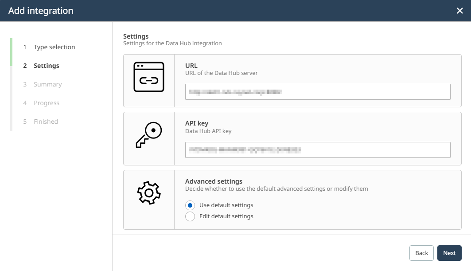Select step 2 Settings in wizard

click(41, 66)
